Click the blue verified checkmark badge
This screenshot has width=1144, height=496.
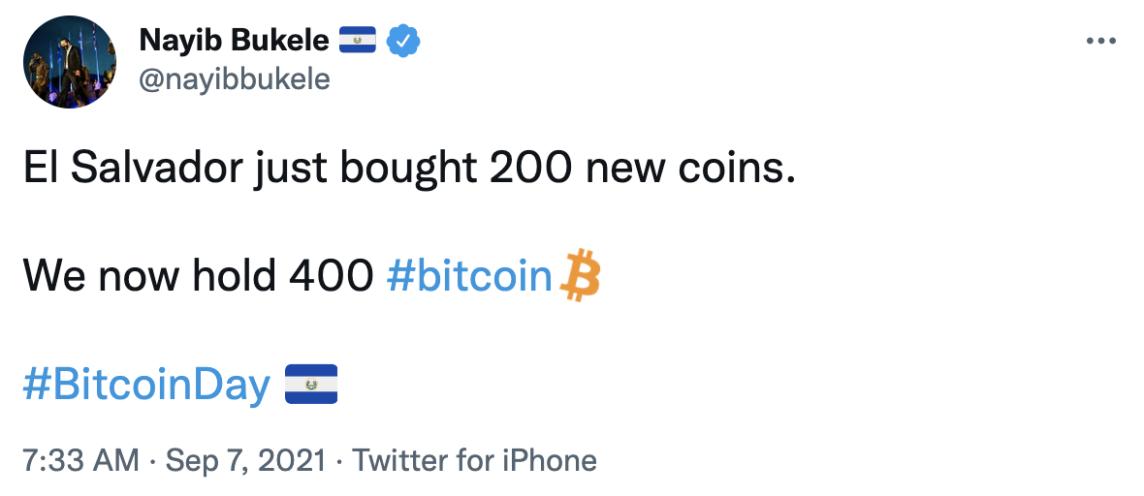coord(402,41)
